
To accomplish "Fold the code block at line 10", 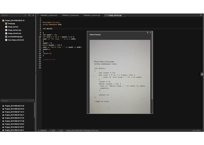I will click(41, 37).
